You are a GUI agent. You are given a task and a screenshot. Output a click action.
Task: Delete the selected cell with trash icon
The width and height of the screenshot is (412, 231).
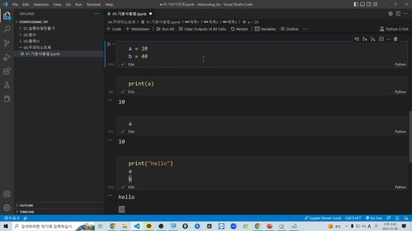[x=395, y=39]
